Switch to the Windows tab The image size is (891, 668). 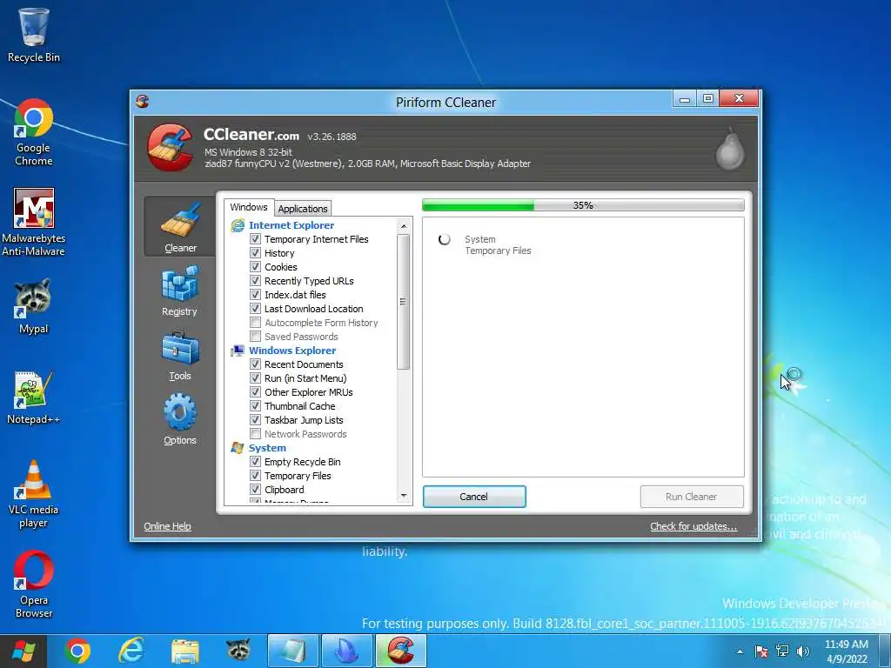coord(248,207)
